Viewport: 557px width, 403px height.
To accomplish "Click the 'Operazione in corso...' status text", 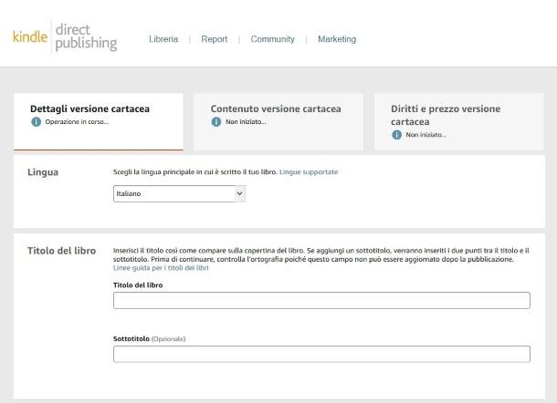I will (77, 121).
